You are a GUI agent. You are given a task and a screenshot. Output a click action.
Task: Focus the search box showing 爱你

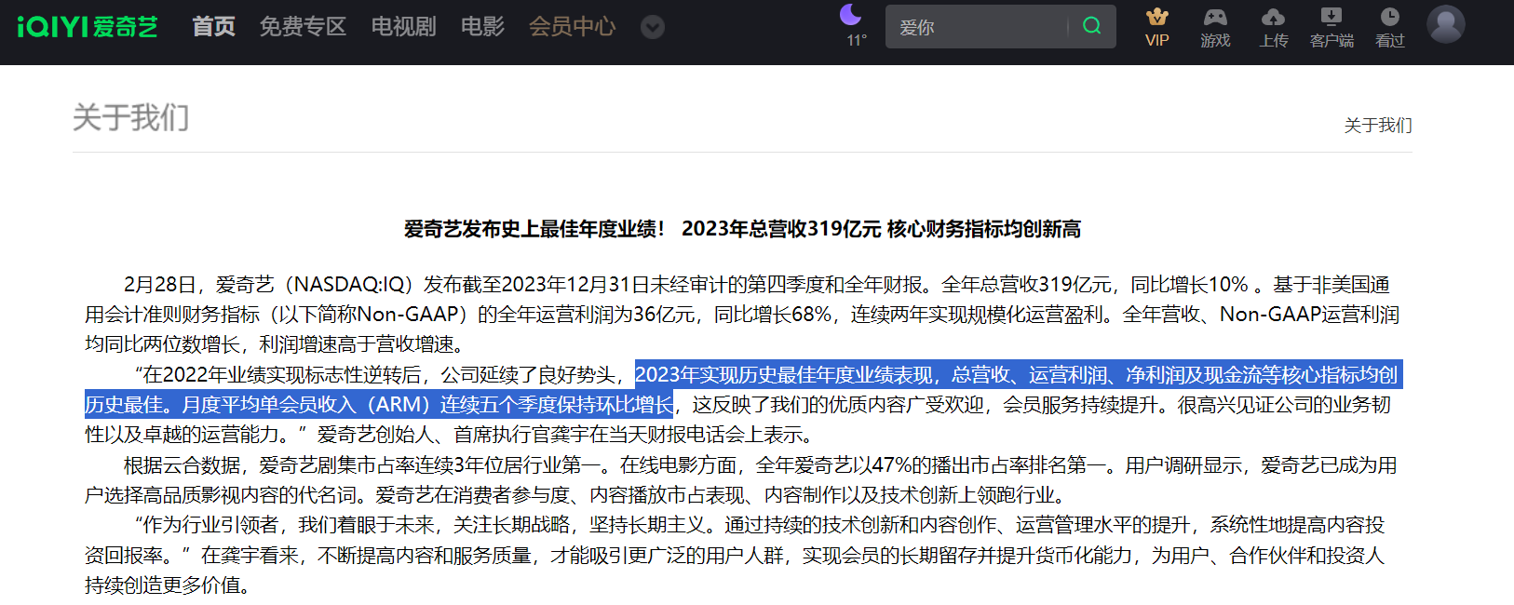click(x=975, y=26)
